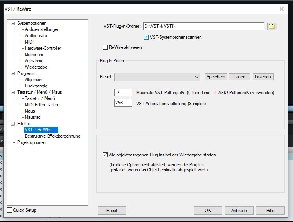Open the Preset dropdown
Screen dimensions: 293x222
click(157, 77)
